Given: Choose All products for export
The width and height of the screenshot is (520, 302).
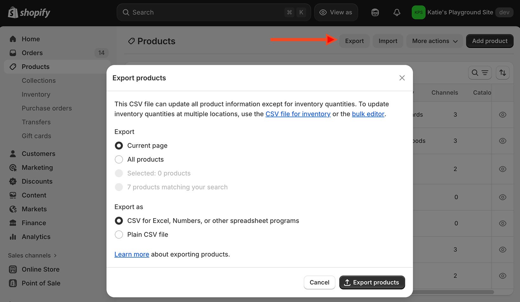Looking at the screenshot, I should [119, 159].
